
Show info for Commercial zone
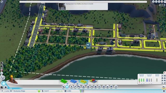click(x=77, y=84)
